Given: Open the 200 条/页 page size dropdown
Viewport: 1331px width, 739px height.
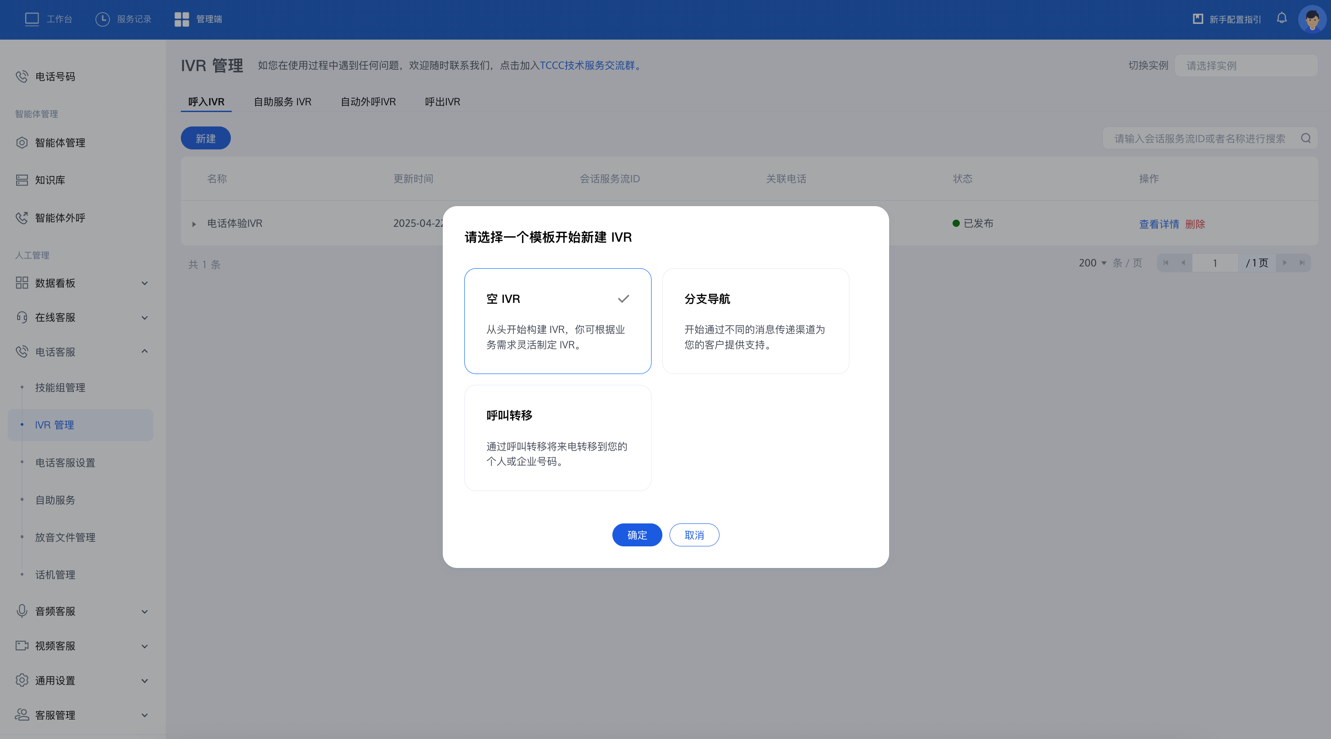Looking at the screenshot, I should point(1092,263).
